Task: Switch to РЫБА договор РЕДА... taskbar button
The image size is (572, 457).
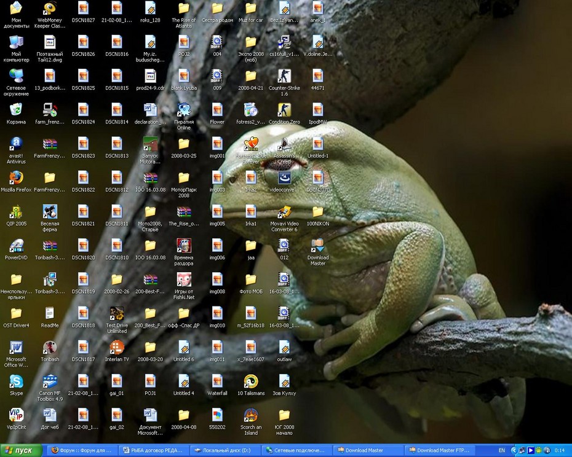Action: tap(154, 450)
